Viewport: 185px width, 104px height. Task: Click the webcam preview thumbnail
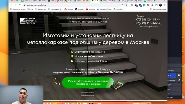[x=22, y=95]
